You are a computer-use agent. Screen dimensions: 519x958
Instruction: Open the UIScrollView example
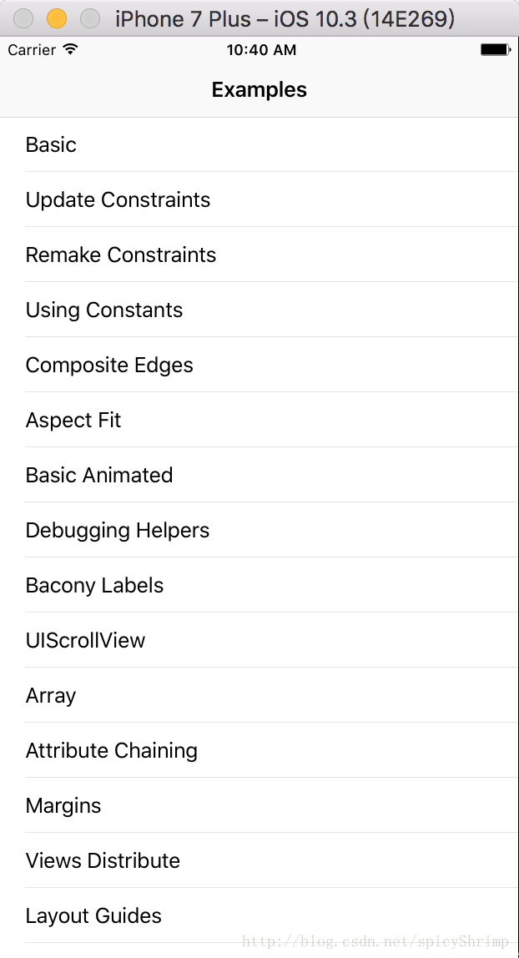(x=85, y=641)
